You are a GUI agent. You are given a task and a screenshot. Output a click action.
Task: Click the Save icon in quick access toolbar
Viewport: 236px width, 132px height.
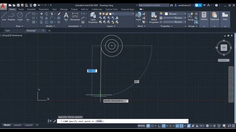coord(18,5)
